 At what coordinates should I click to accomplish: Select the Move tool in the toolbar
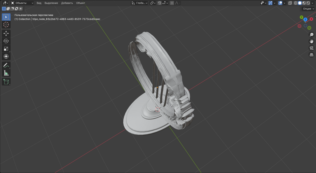tap(6, 33)
